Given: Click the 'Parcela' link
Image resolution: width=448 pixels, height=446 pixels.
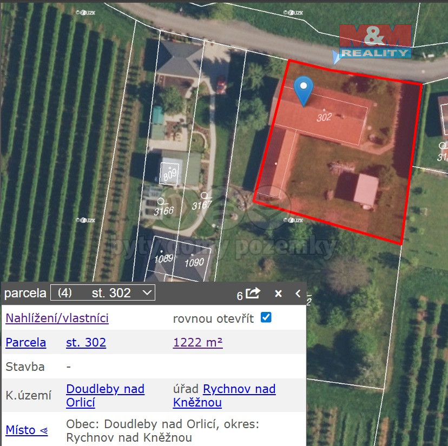Looking at the screenshot, I should tap(25, 342).
